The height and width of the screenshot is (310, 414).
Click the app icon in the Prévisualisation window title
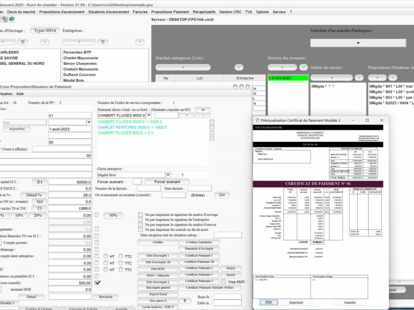point(257,120)
